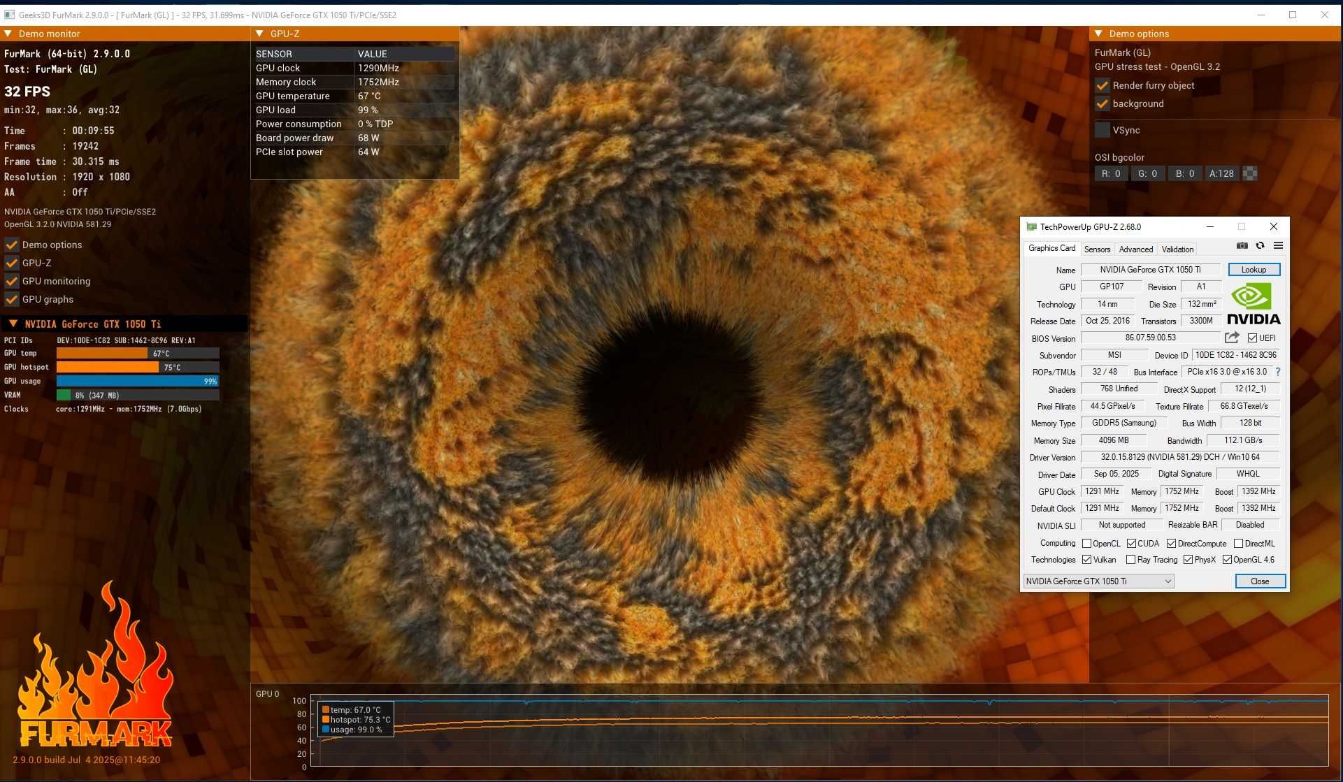Image resolution: width=1343 pixels, height=782 pixels.
Task: Collapse the Demo options panel
Action: [x=1098, y=34]
